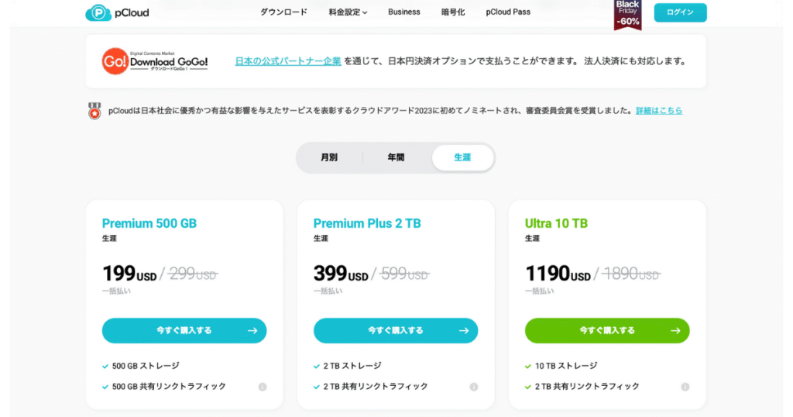793x417 pixels.
Task: Switch billing period to 年間
Action: [x=396, y=157]
